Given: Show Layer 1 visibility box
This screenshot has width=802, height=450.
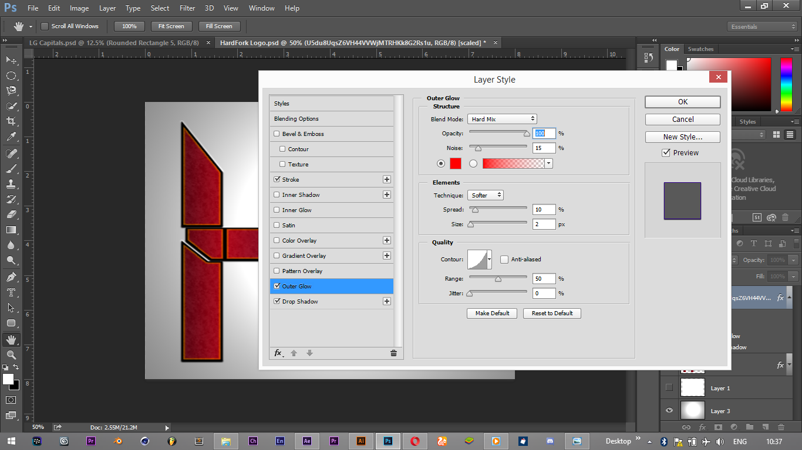Looking at the screenshot, I should 669,388.
